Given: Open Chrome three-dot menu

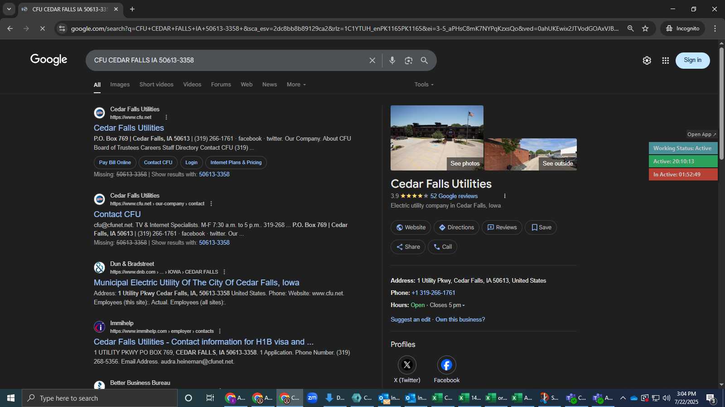Looking at the screenshot, I should (715, 28).
